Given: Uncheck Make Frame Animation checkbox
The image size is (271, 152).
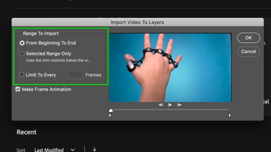Looking at the screenshot, I should pos(18,89).
